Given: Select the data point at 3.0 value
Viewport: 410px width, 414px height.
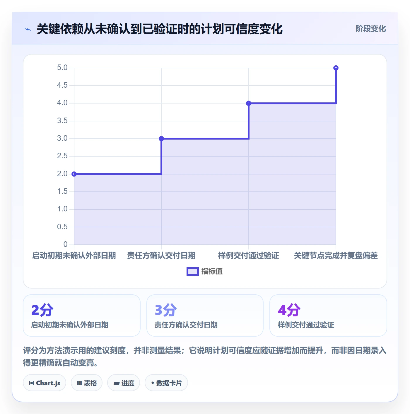Looking at the screenshot, I should (x=161, y=139).
